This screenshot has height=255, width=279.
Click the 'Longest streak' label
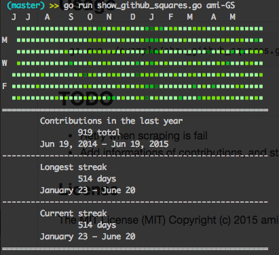[x=73, y=167]
